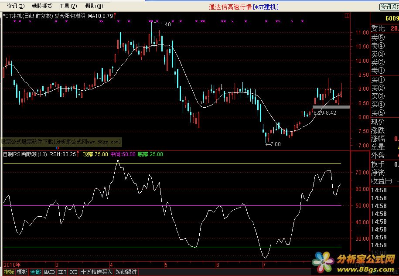Open the 港股期货 menu
This screenshot has height=276, width=399.
click(x=42, y=6)
